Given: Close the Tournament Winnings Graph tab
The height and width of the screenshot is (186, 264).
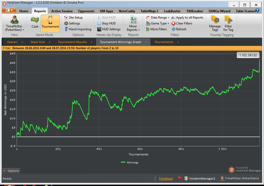Looking at the screenshot, I should click(146, 42).
